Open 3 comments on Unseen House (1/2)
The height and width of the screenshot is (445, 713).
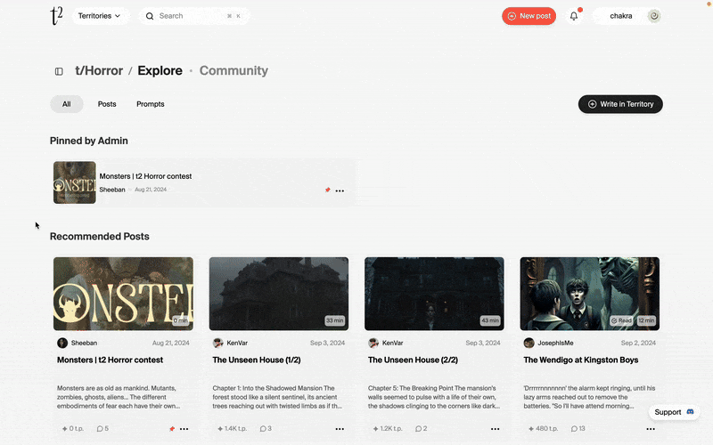tap(266, 429)
